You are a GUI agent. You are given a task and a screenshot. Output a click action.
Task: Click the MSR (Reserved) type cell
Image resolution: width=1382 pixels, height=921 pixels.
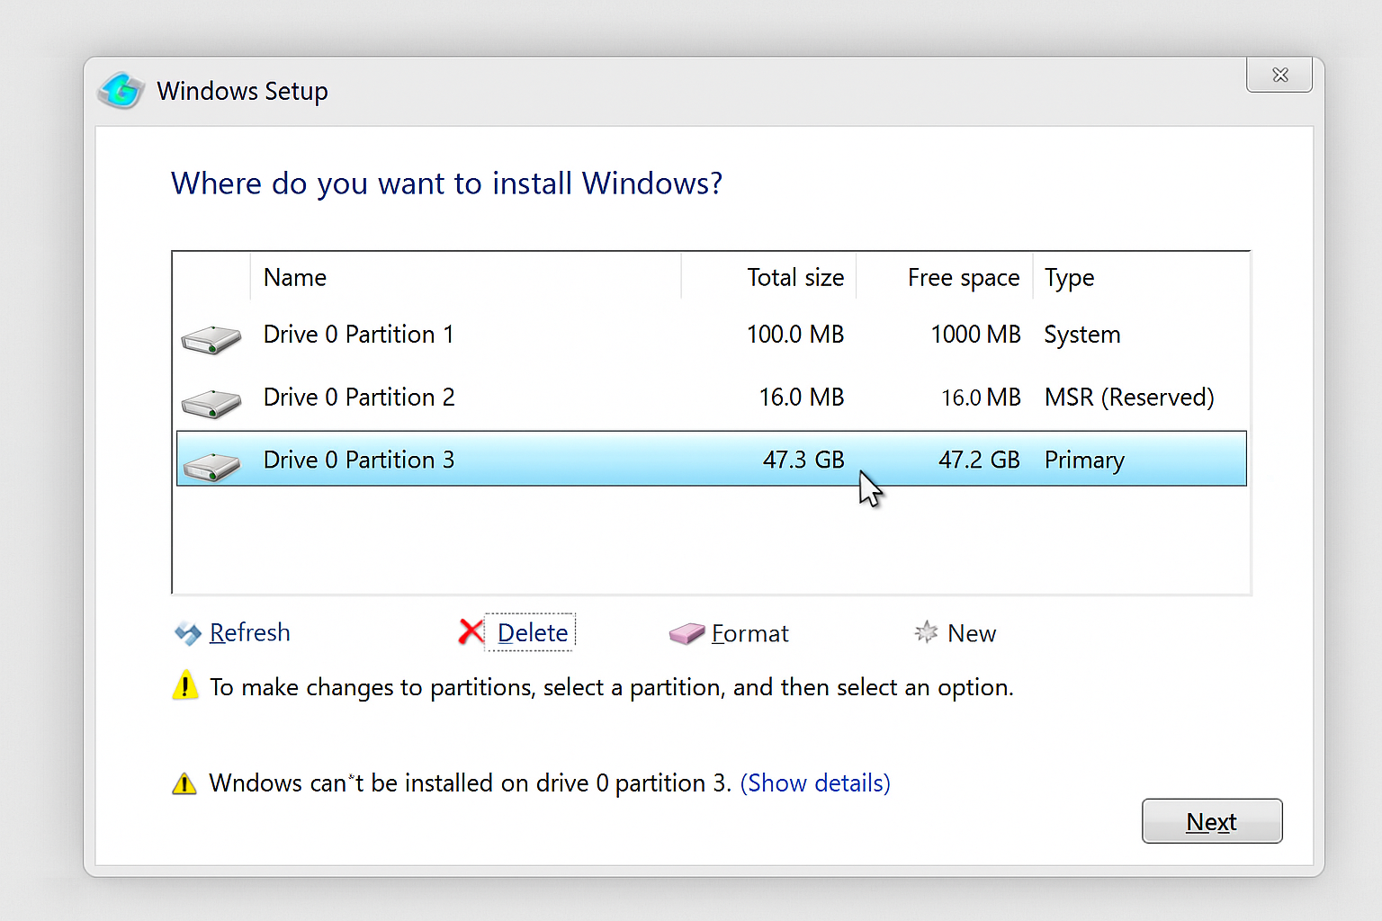[1129, 398]
